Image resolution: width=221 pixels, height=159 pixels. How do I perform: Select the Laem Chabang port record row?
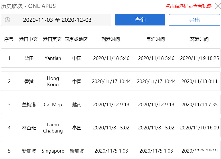click(x=110, y=127)
